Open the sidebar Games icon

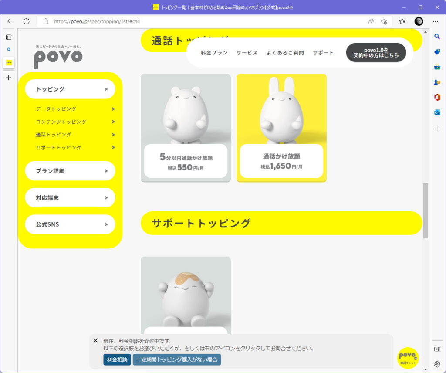click(x=437, y=82)
